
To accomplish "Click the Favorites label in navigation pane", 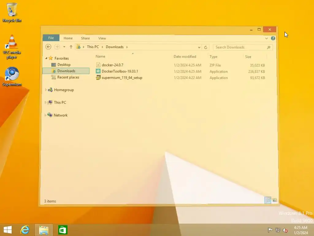I will tap(62, 58).
